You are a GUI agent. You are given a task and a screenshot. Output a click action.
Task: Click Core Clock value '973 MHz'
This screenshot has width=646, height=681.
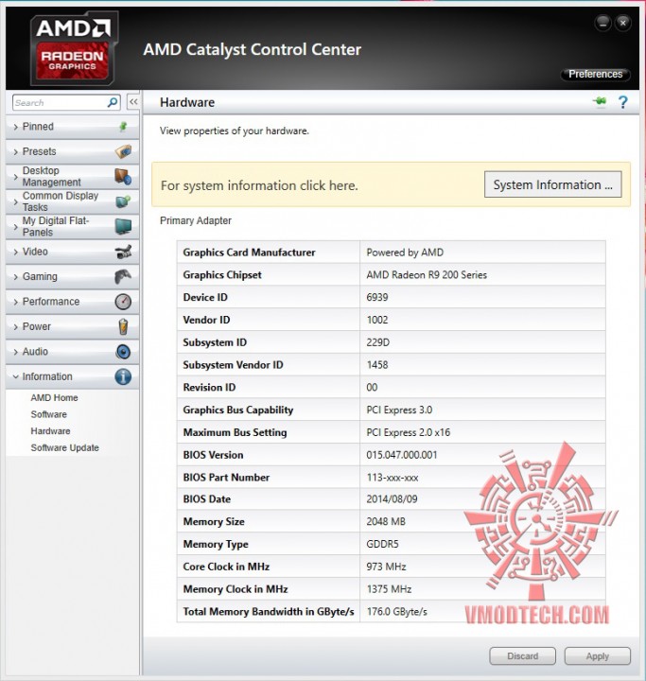coord(386,567)
